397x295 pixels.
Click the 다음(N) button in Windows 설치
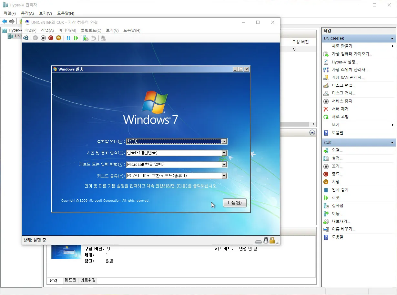tap(235, 203)
